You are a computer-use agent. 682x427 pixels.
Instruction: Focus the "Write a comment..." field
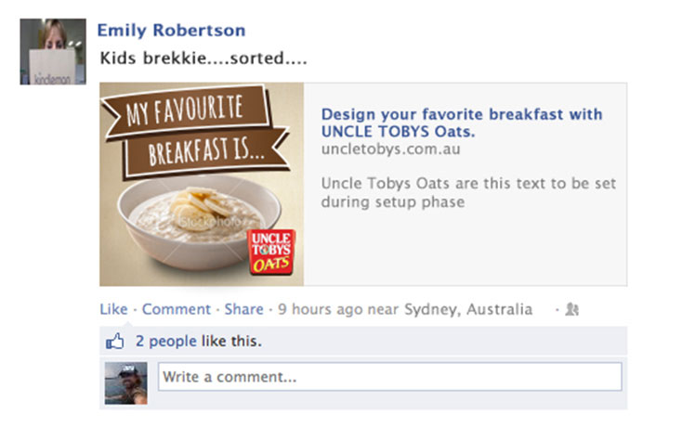(389, 378)
